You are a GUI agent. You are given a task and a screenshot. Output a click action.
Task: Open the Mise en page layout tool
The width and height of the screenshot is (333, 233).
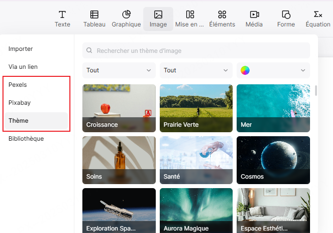coord(190,15)
